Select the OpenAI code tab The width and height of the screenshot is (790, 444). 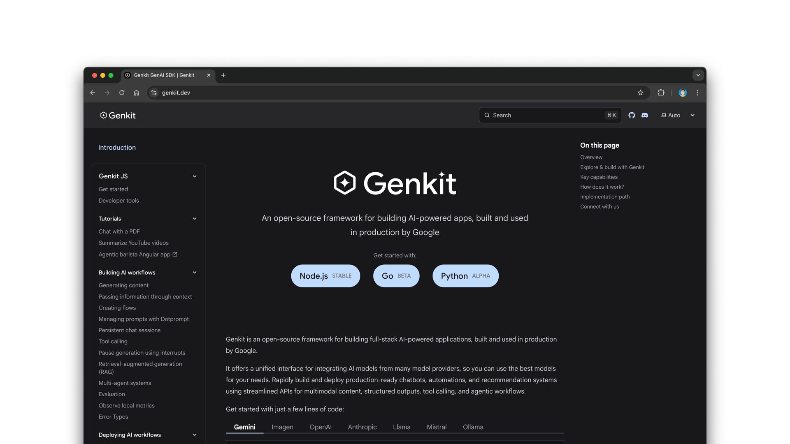pos(321,427)
